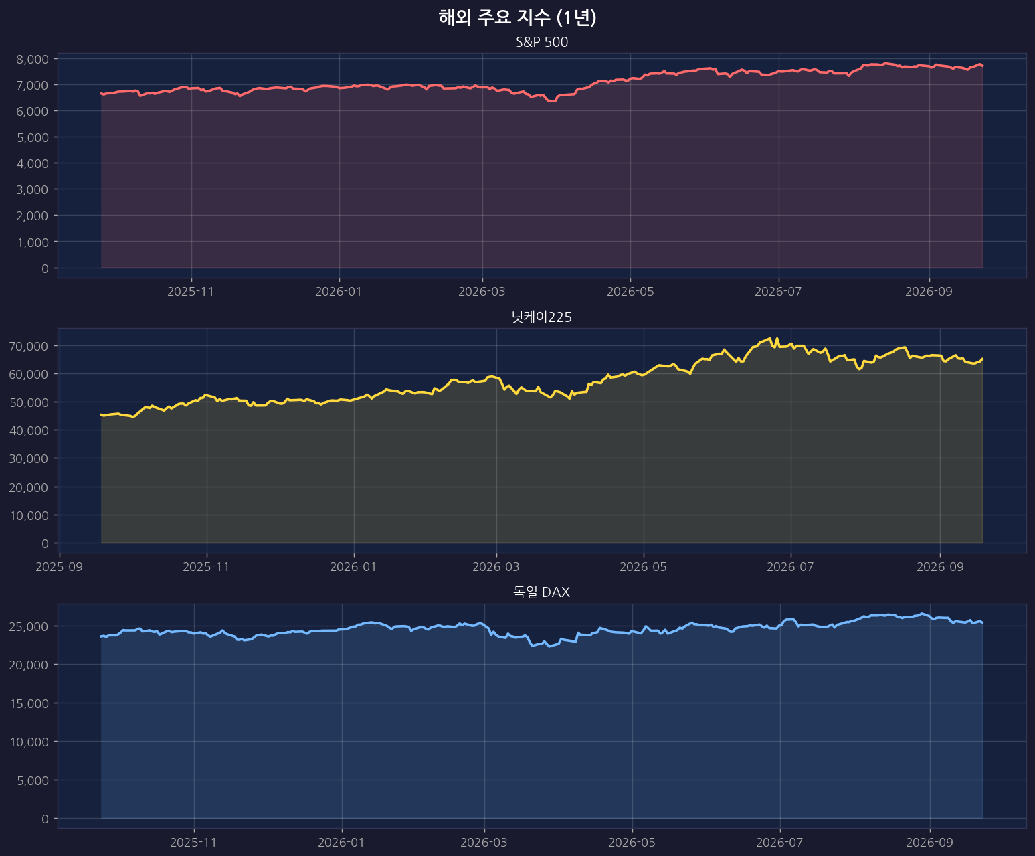1035x856 pixels.
Task: Click 8,000 label on S&P 500 axis
Action: 33,59
